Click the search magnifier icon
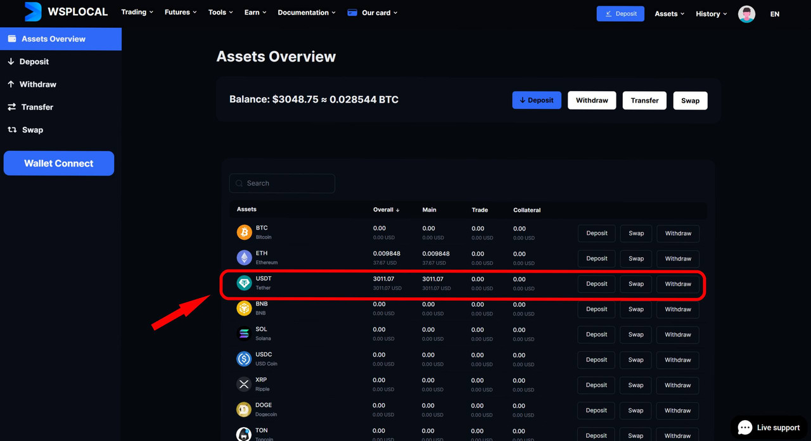811x441 pixels. [239, 184]
